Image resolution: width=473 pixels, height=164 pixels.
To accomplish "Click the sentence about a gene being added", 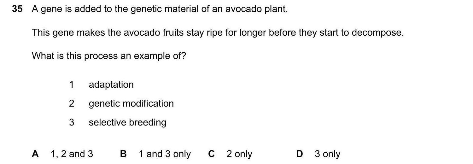I will click(x=160, y=9).
